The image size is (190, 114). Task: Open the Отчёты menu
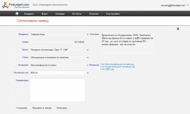(x=77, y=14)
